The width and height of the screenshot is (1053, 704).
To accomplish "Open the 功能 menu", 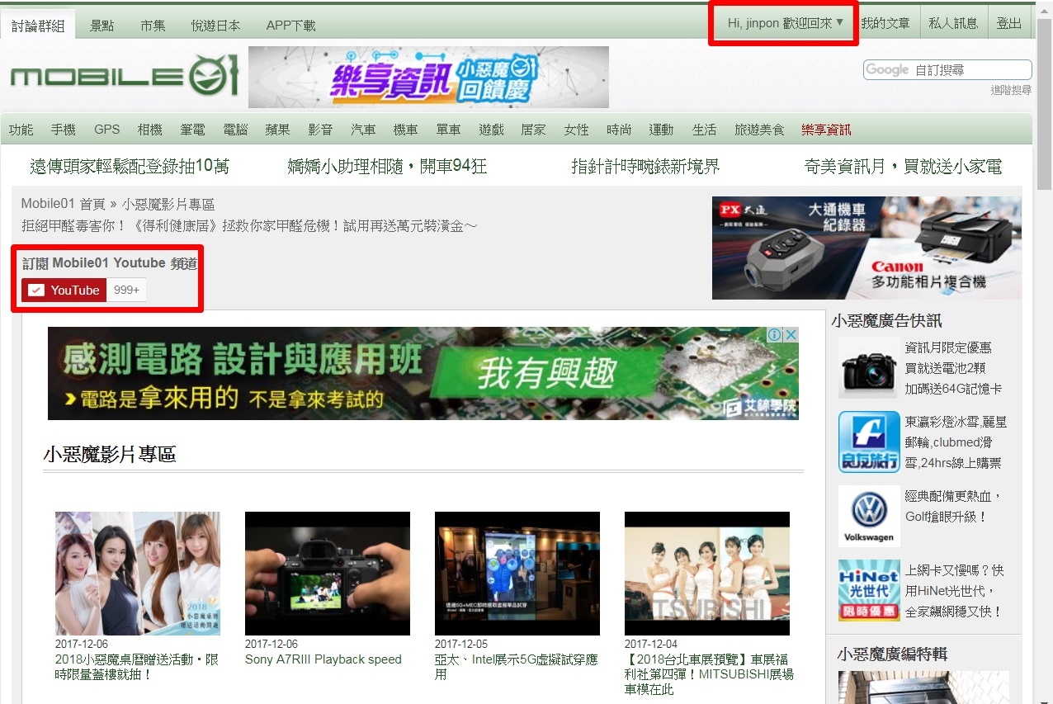I will pyautogui.click(x=21, y=130).
